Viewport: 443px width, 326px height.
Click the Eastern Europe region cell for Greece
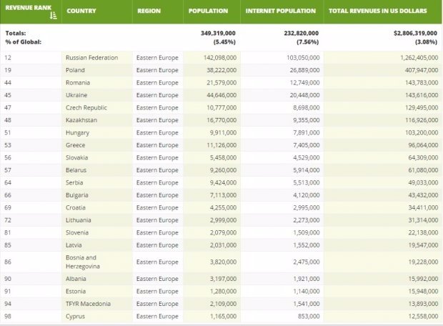point(157,144)
